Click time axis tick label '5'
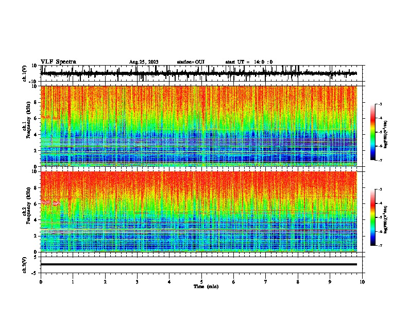This screenshot has width=408, height=316. (201, 282)
